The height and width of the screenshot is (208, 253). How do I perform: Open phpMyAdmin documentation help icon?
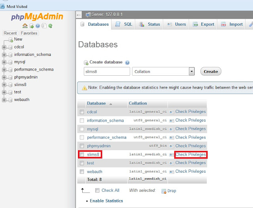click(x=38, y=26)
